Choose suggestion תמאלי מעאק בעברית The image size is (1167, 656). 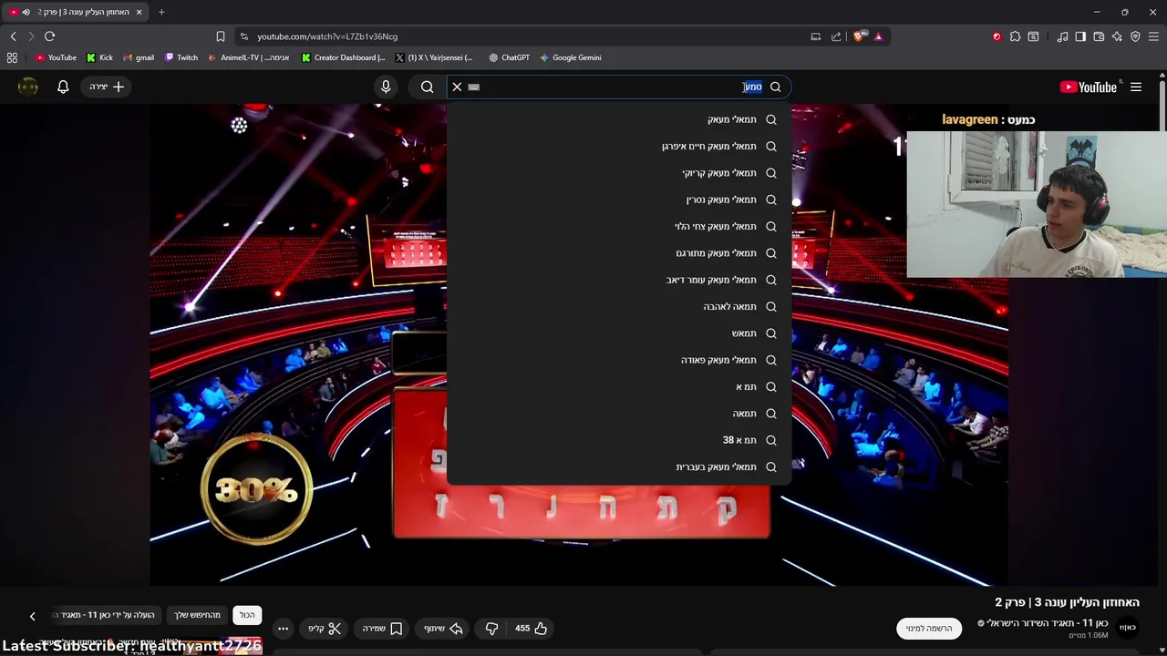point(619,466)
